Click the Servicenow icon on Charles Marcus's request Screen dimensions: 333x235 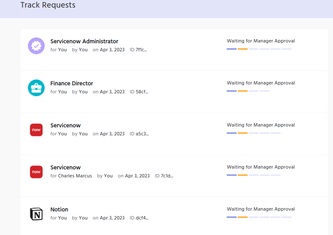(x=36, y=172)
